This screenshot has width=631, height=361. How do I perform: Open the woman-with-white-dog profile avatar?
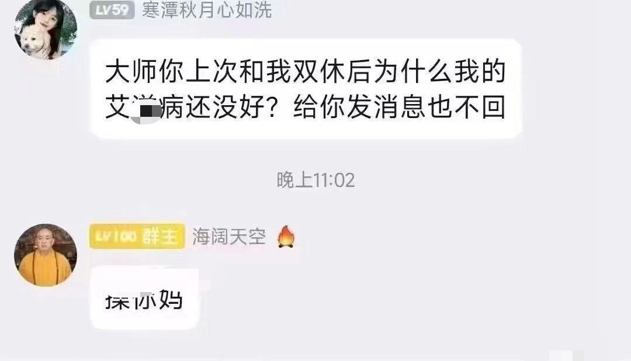pos(46,29)
